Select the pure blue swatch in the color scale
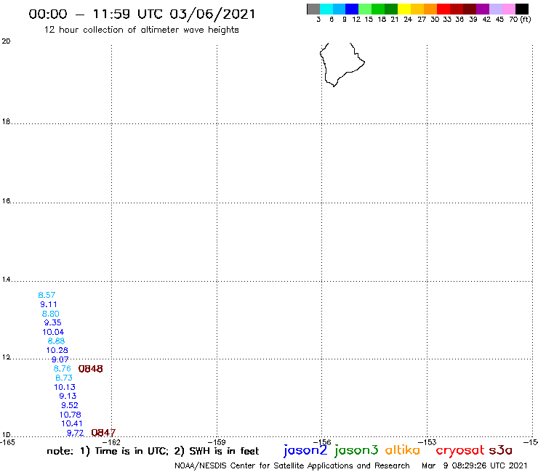538x472 pixels. (352, 9)
